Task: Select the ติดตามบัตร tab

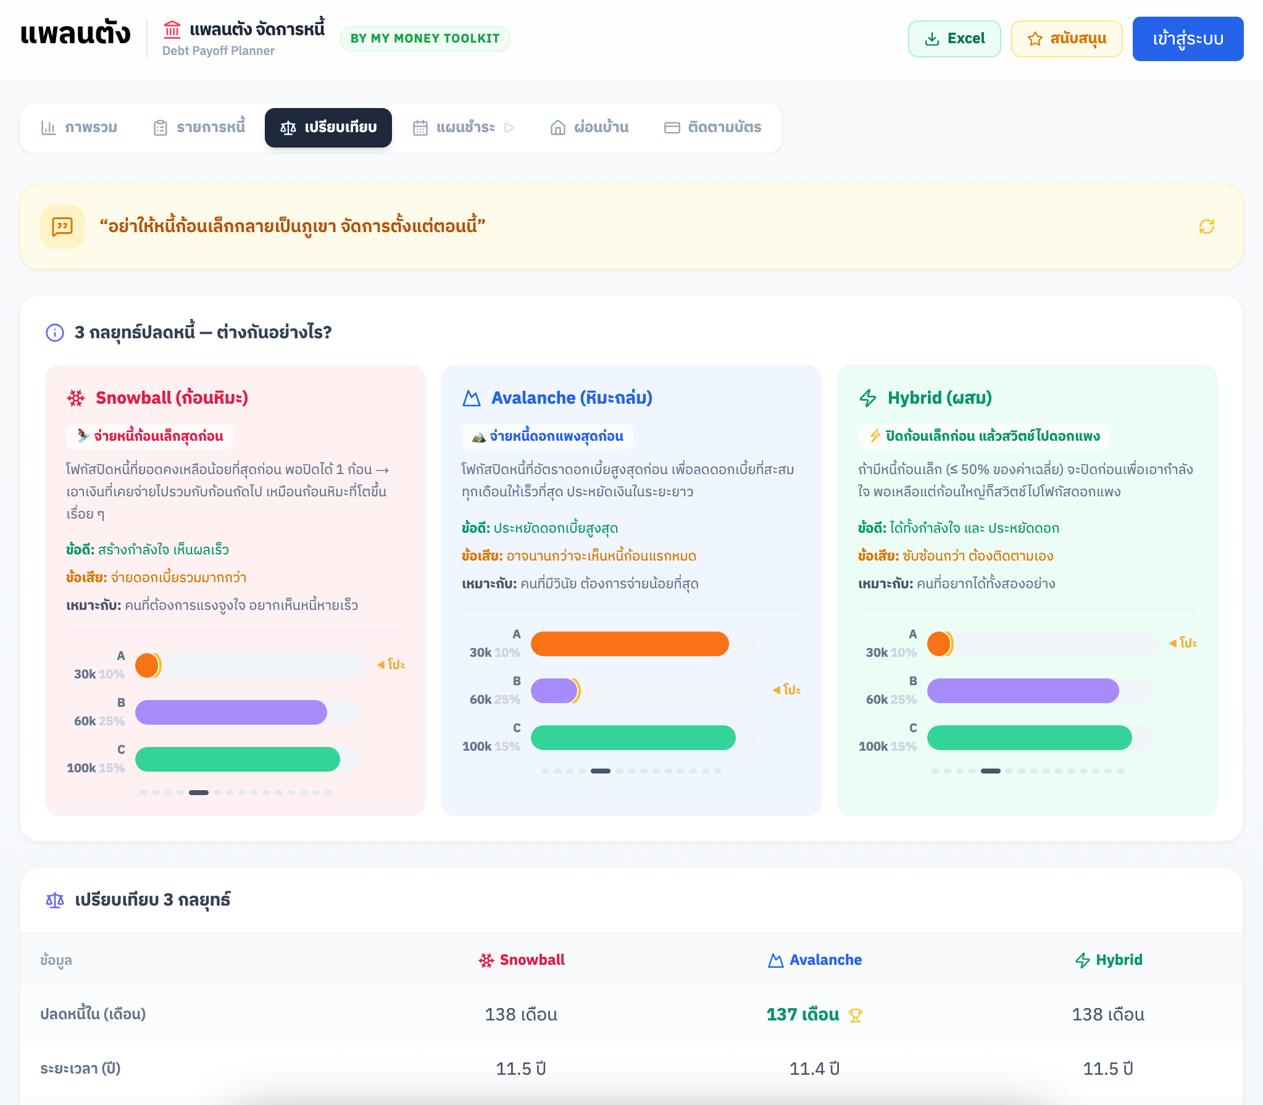Action: pyautogui.click(x=713, y=128)
